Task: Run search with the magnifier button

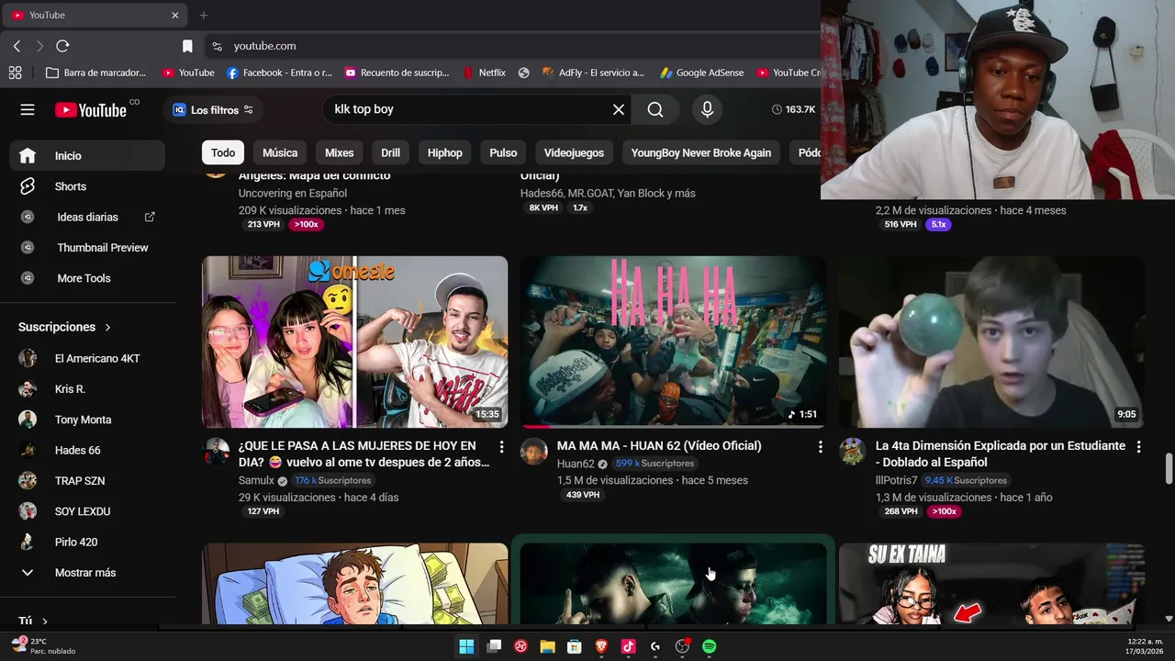Action: (x=655, y=109)
